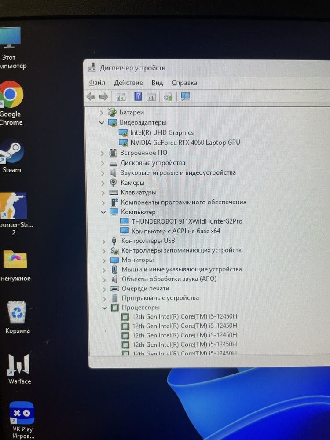Click the Процессоры CPU icon
330x440 pixels.
[x=115, y=308]
